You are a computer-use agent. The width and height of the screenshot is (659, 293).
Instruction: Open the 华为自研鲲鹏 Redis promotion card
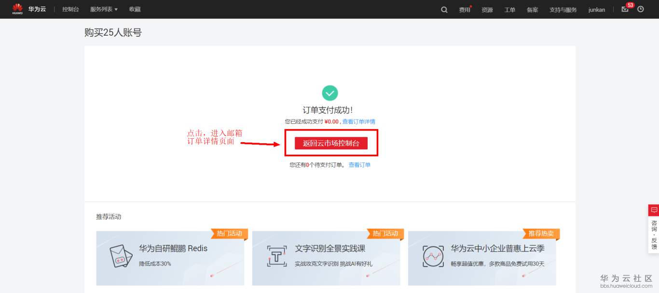[170, 258]
